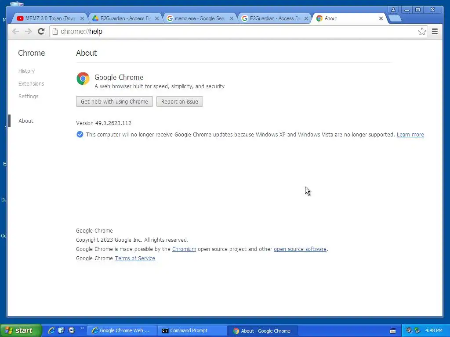The image size is (450, 337).
Task: Reload the chrome://help page
Action: pos(41,31)
